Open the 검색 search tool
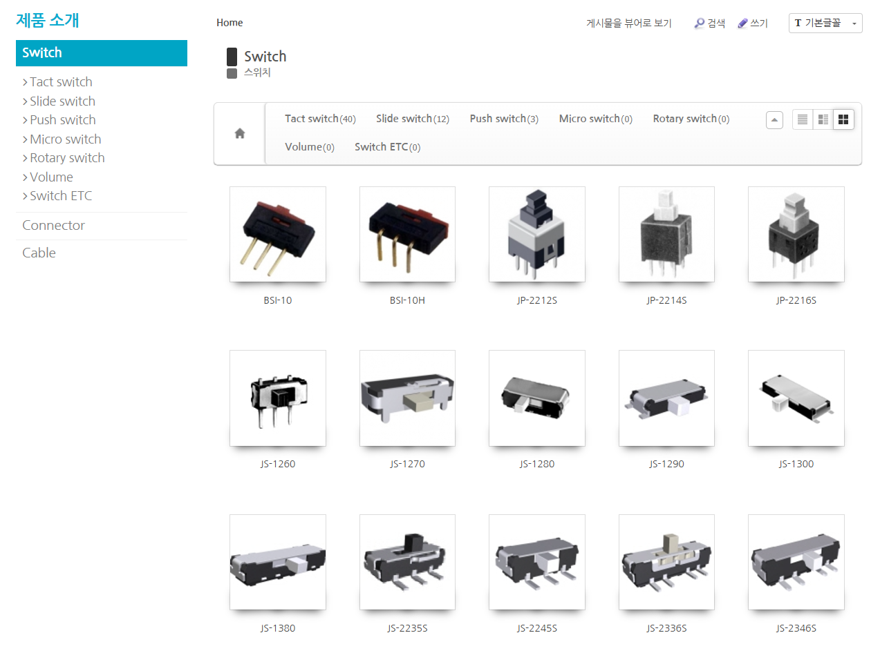This screenshot has height=653, width=880. click(x=710, y=23)
